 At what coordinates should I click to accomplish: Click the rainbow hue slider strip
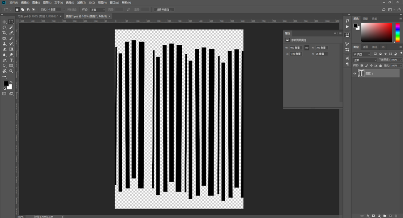(397, 33)
